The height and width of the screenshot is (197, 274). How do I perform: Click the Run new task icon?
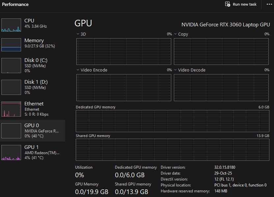pyautogui.click(x=228, y=4)
